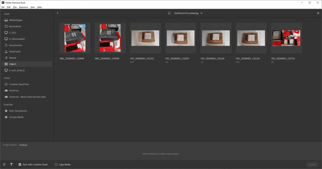The height and width of the screenshot is (169, 322).
Task: Select thumbnail VID_20200403_132722
Action: pos(286,38)
